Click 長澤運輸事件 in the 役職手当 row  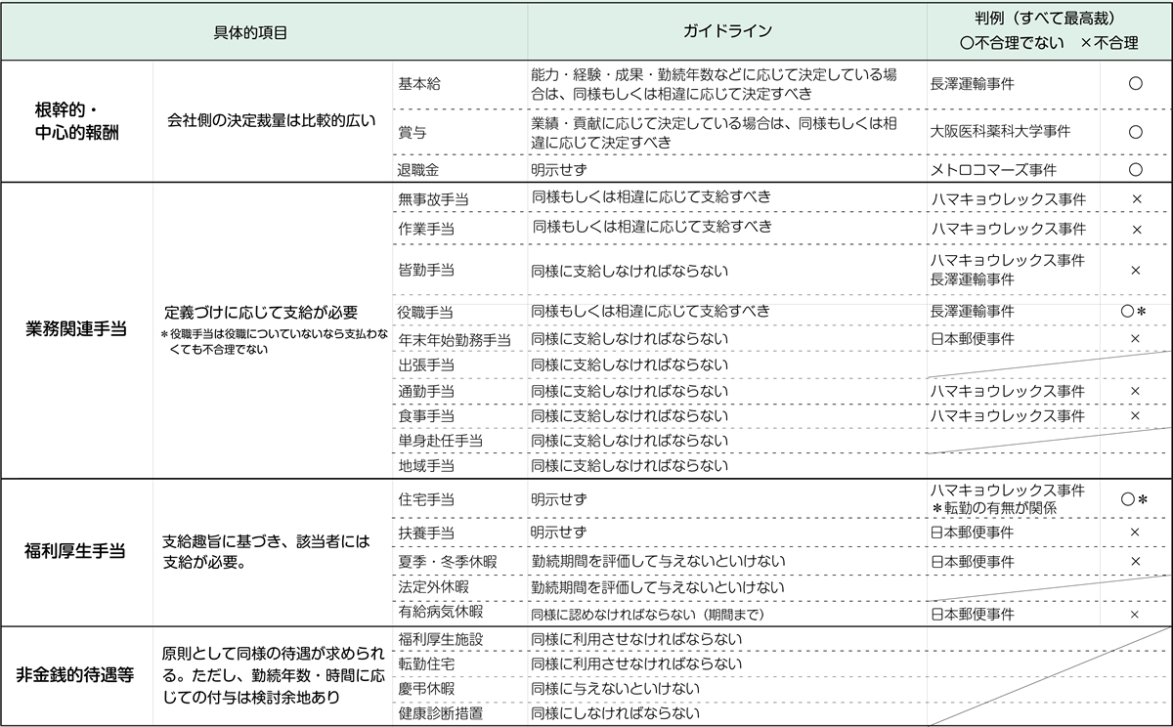tap(974, 311)
